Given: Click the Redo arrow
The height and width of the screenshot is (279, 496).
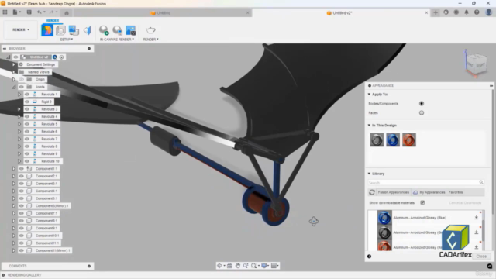Looking at the screenshot, I should (51, 12).
